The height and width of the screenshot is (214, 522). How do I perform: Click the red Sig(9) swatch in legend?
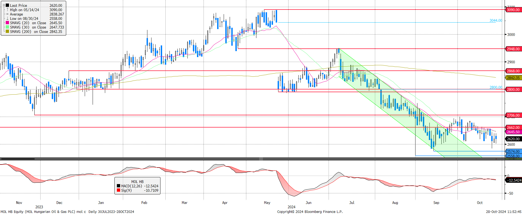119,190
